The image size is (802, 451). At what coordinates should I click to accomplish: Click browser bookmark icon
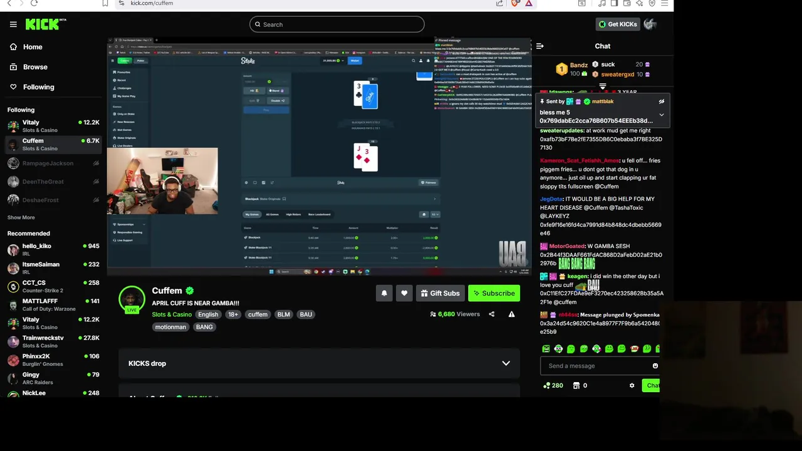(105, 3)
